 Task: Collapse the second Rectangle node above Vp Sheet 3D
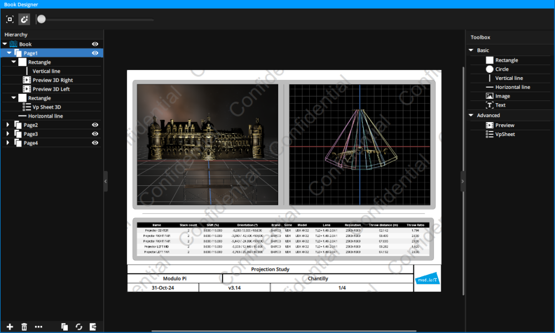(x=14, y=98)
